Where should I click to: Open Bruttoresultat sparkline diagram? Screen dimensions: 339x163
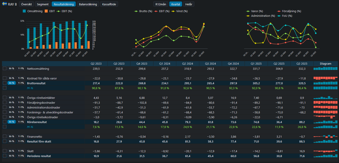(x=325, y=83)
